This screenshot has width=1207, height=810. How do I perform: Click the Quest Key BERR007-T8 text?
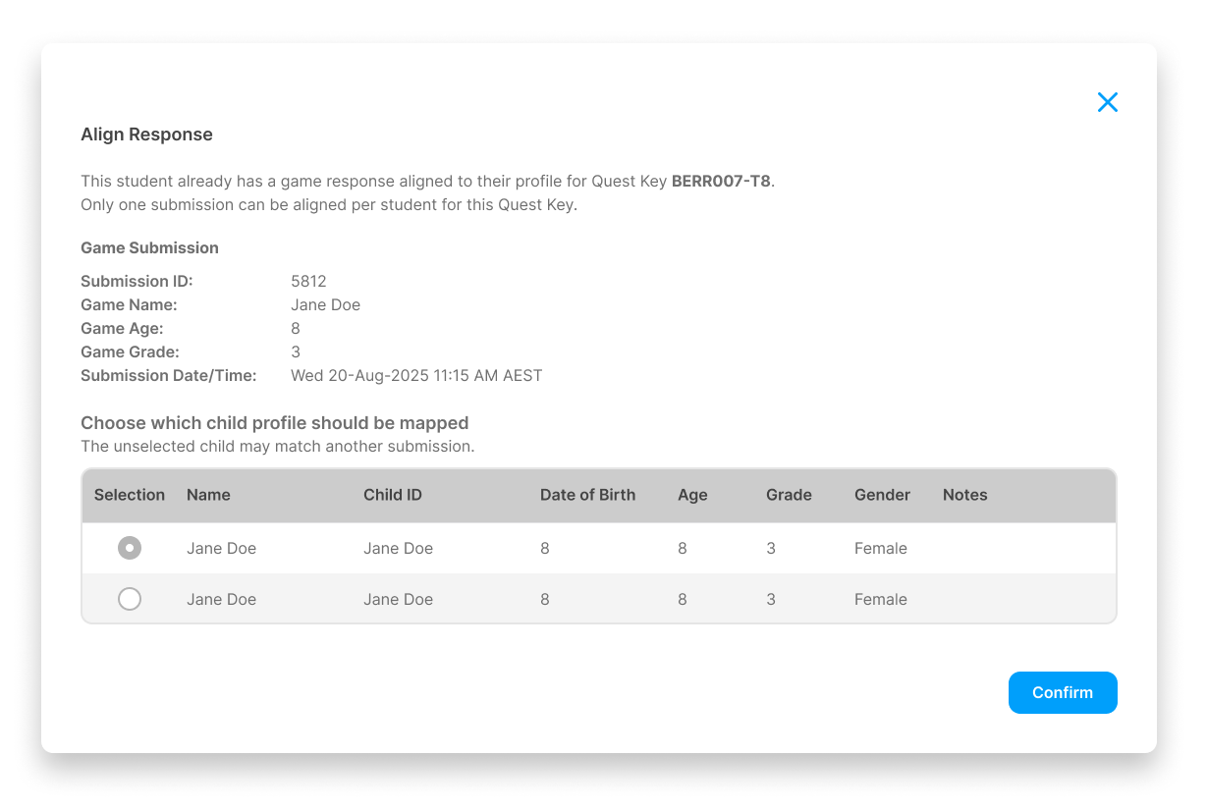point(724,181)
